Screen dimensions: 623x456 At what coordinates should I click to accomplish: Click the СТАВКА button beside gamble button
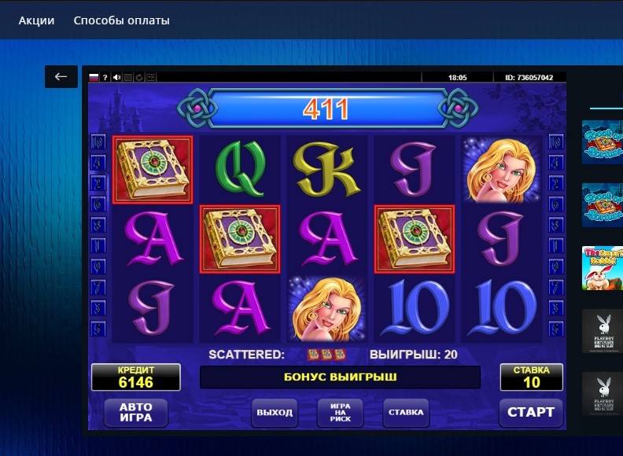click(x=406, y=413)
